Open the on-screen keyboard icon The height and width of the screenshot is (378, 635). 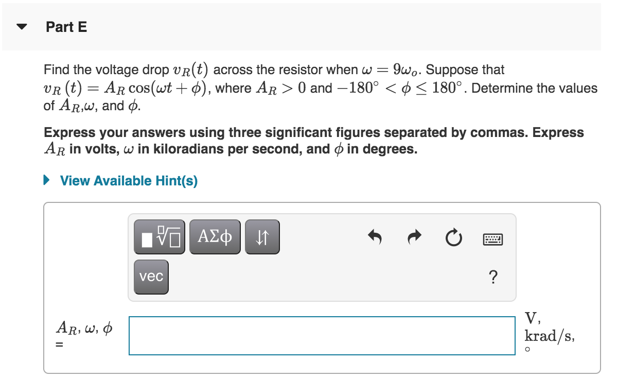click(x=492, y=238)
